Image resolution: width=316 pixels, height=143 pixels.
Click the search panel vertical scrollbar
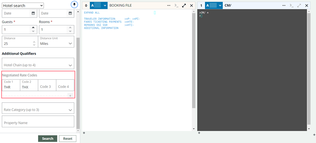(x=78, y=83)
